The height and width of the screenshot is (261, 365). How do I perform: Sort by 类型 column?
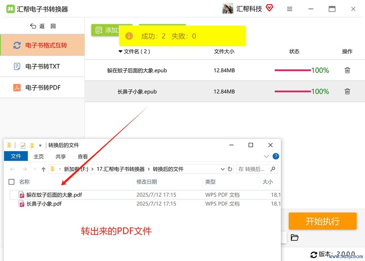point(210,182)
